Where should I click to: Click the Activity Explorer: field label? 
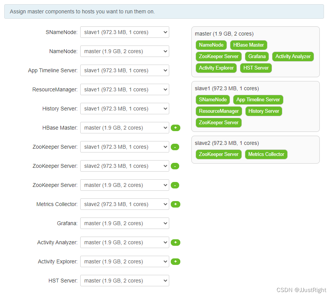(58, 261)
